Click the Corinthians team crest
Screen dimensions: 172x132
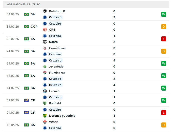pyautogui.click(x=45, y=48)
